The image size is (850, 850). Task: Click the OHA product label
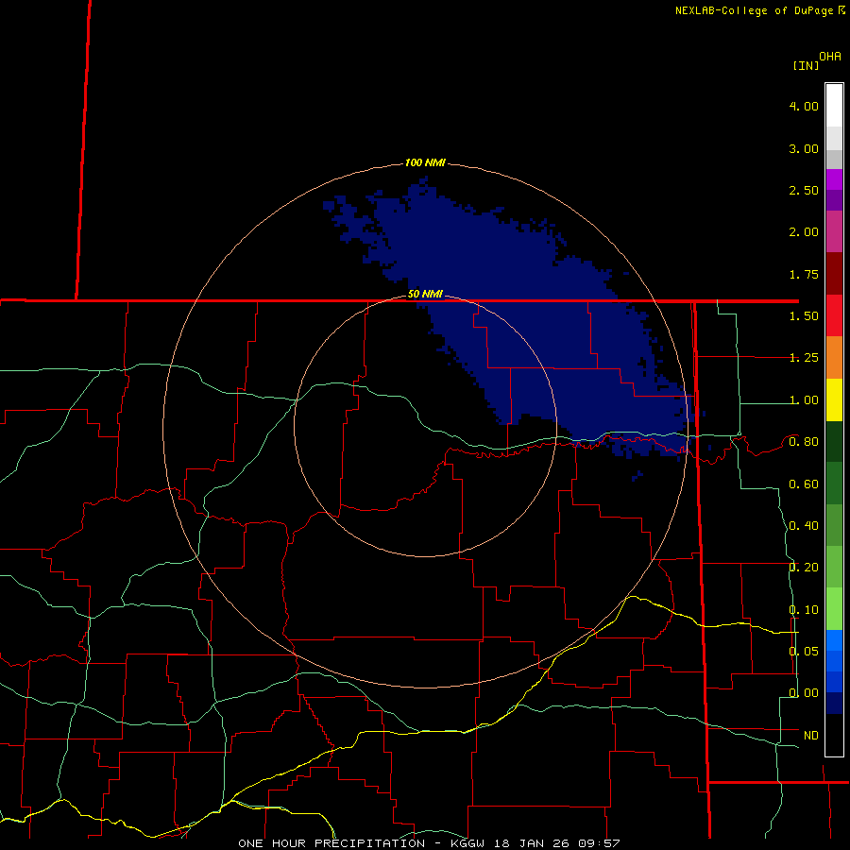pos(830,56)
